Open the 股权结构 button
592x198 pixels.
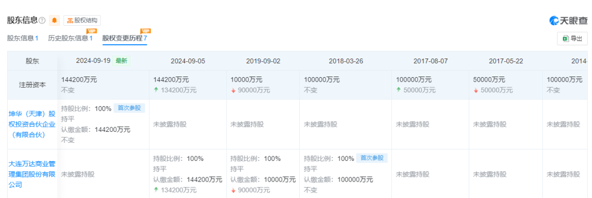click(82, 20)
